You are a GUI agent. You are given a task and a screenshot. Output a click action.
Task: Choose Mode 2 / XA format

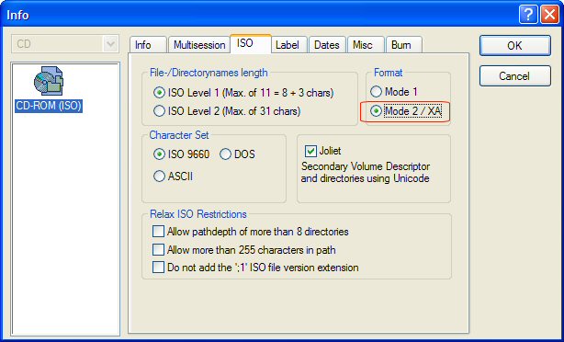(406, 111)
